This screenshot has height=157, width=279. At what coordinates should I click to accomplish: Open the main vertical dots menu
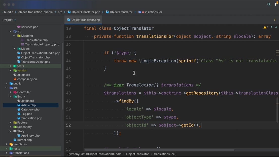(x=276, y=5)
